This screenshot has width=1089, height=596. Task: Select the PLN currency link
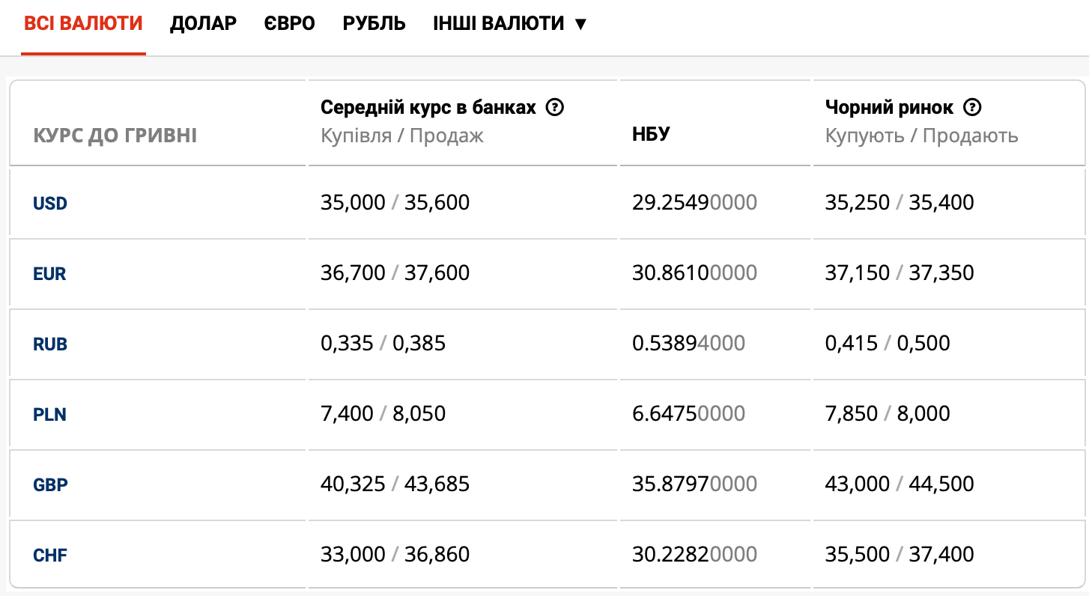point(49,414)
